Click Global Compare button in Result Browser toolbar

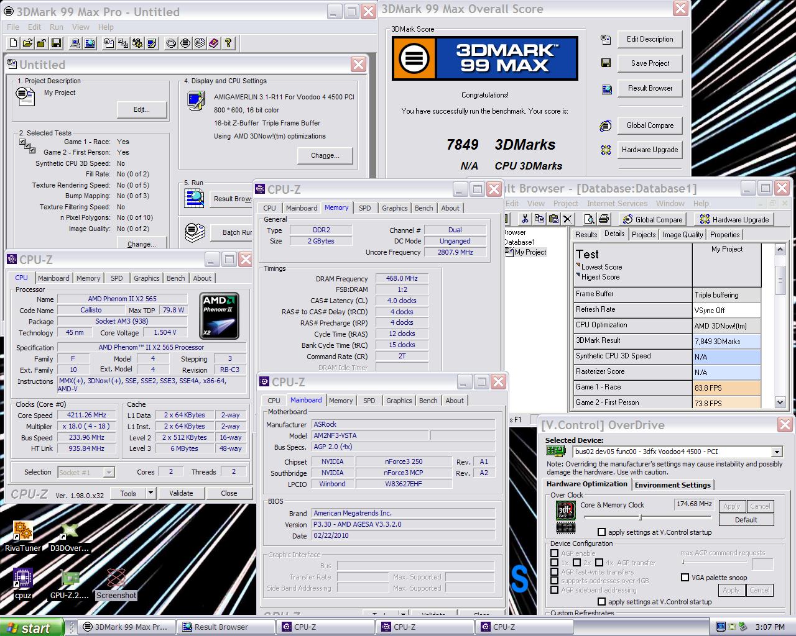(x=652, y=219)
